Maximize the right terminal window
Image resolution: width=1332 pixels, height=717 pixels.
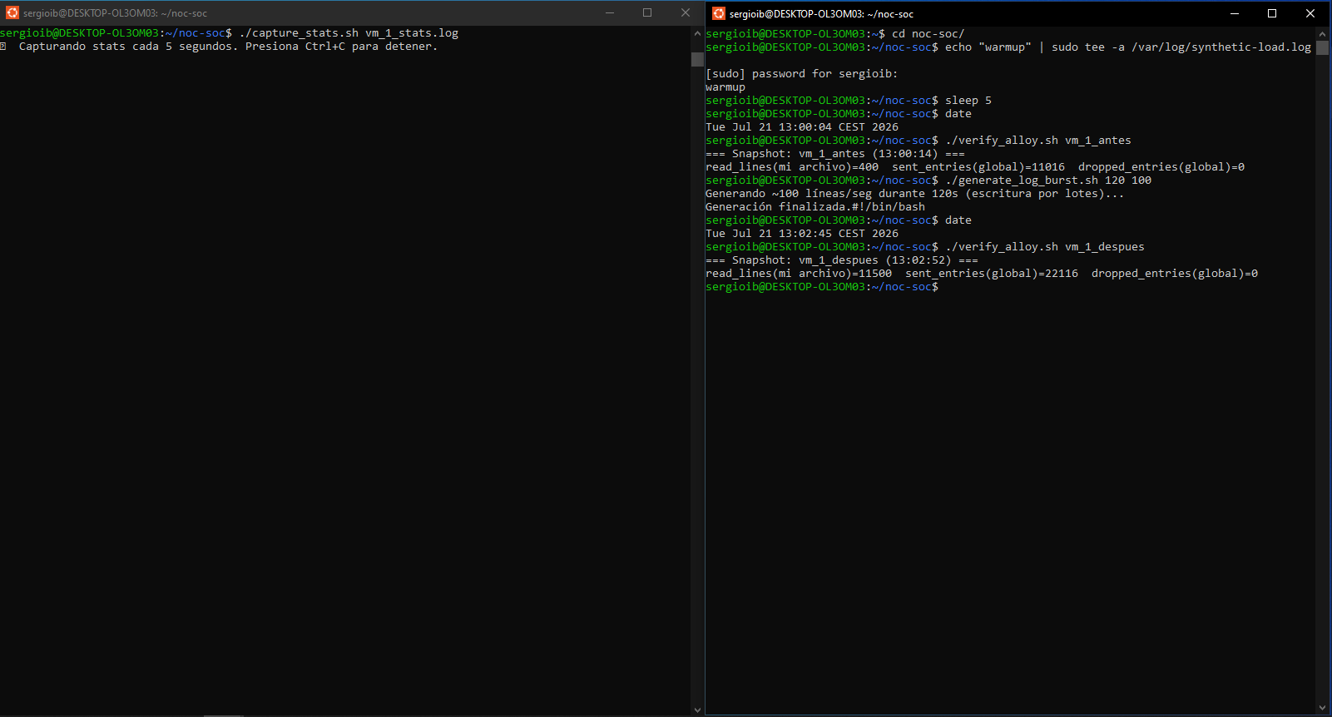tap(1272, 13)
